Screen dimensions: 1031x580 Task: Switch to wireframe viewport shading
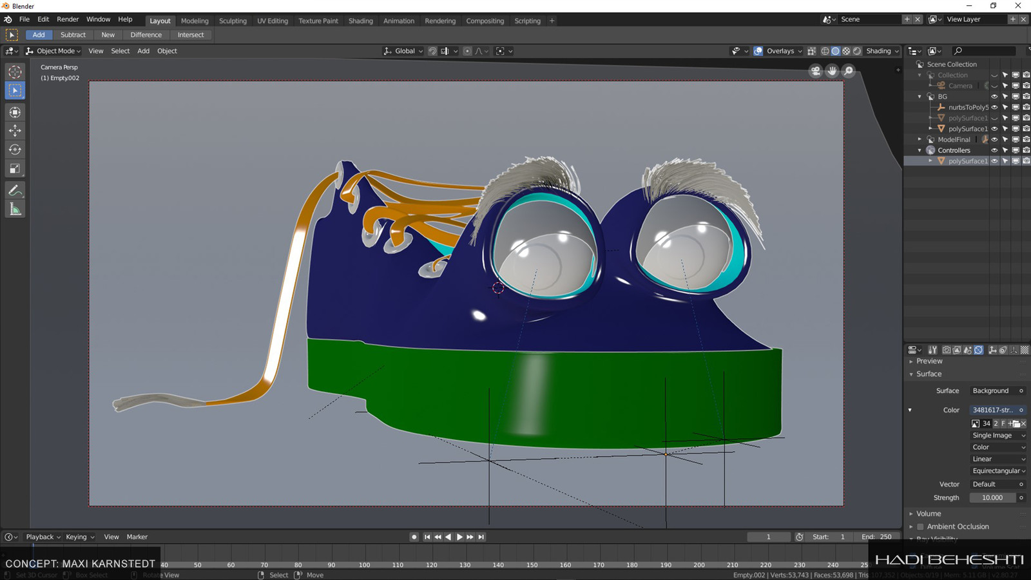(x=825, y=51)
